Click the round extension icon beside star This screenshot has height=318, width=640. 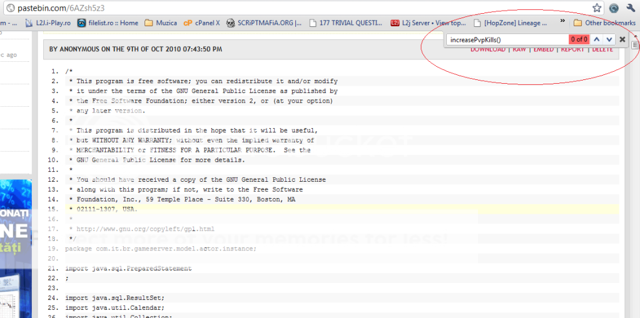[x=614, y=7]
